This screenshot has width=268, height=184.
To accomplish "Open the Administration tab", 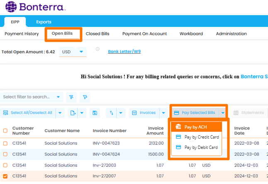I will coord(231,34).
